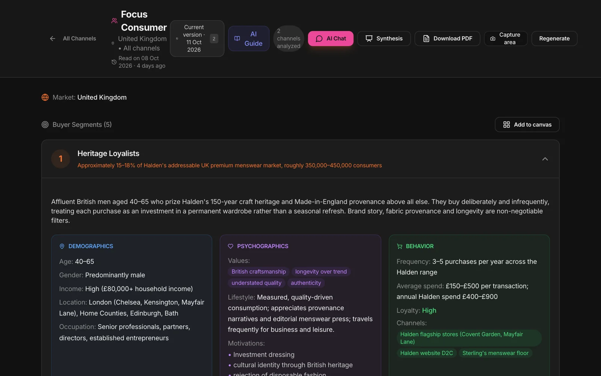Select the longevity over trend tag
Image resolution: width=601 pixels, height=376 pixels.
coord(321,271)
